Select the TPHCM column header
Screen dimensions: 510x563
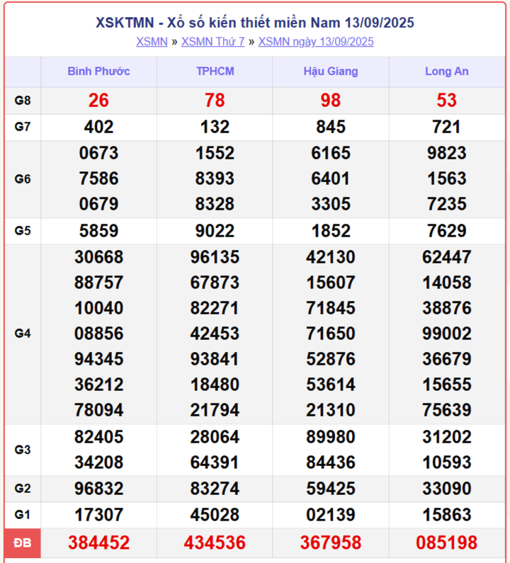(215, 72)
